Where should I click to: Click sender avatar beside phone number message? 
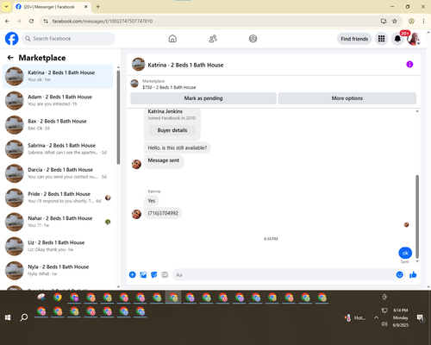coord(136,214)
